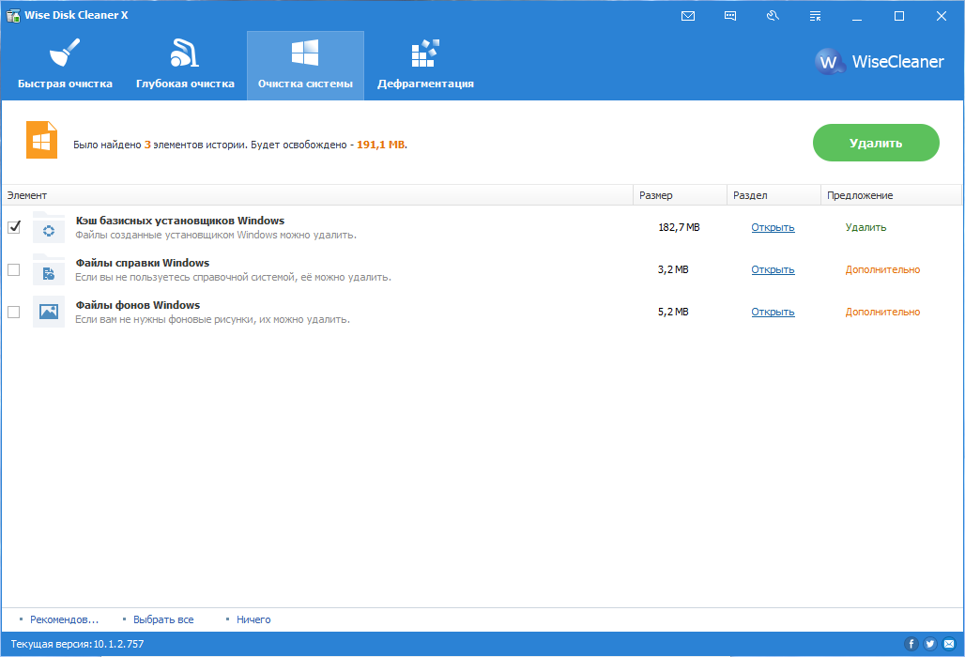
Task: Click Удалить suggestion in installer cache row
Action: (x=865, y=228)
